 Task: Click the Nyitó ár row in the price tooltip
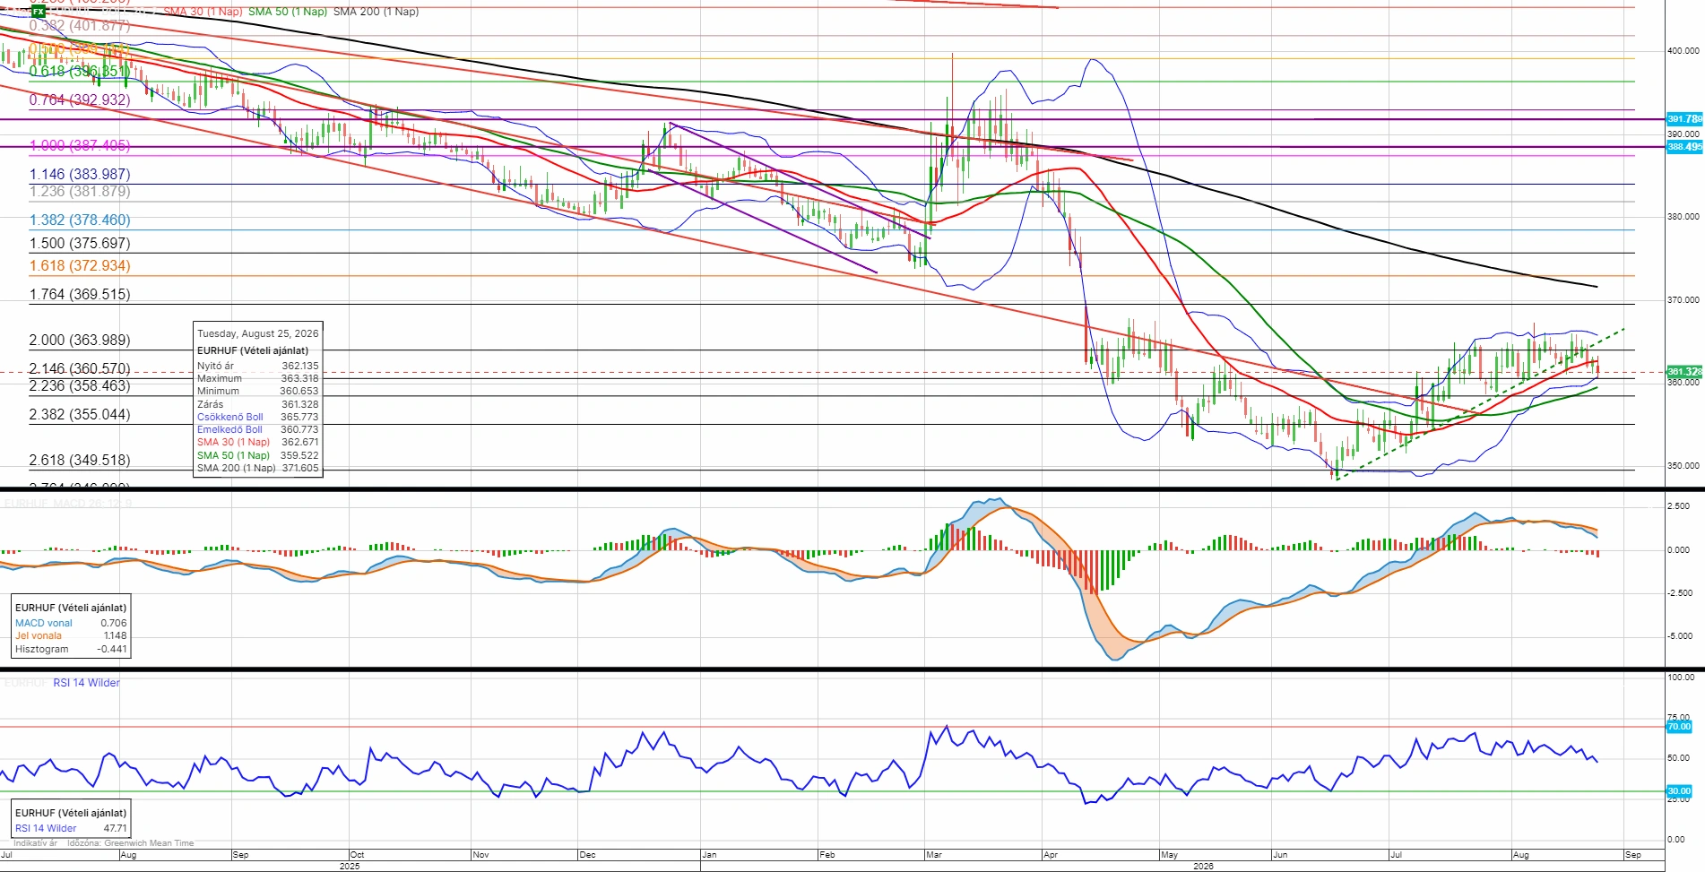coord(258,366)
